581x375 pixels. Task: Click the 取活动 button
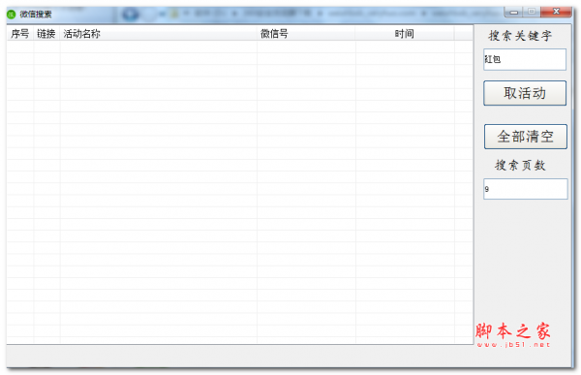(525, 93)
